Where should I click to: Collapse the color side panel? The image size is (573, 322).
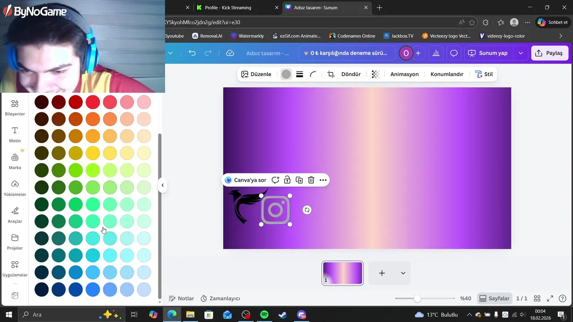click(x=162, y=185)
